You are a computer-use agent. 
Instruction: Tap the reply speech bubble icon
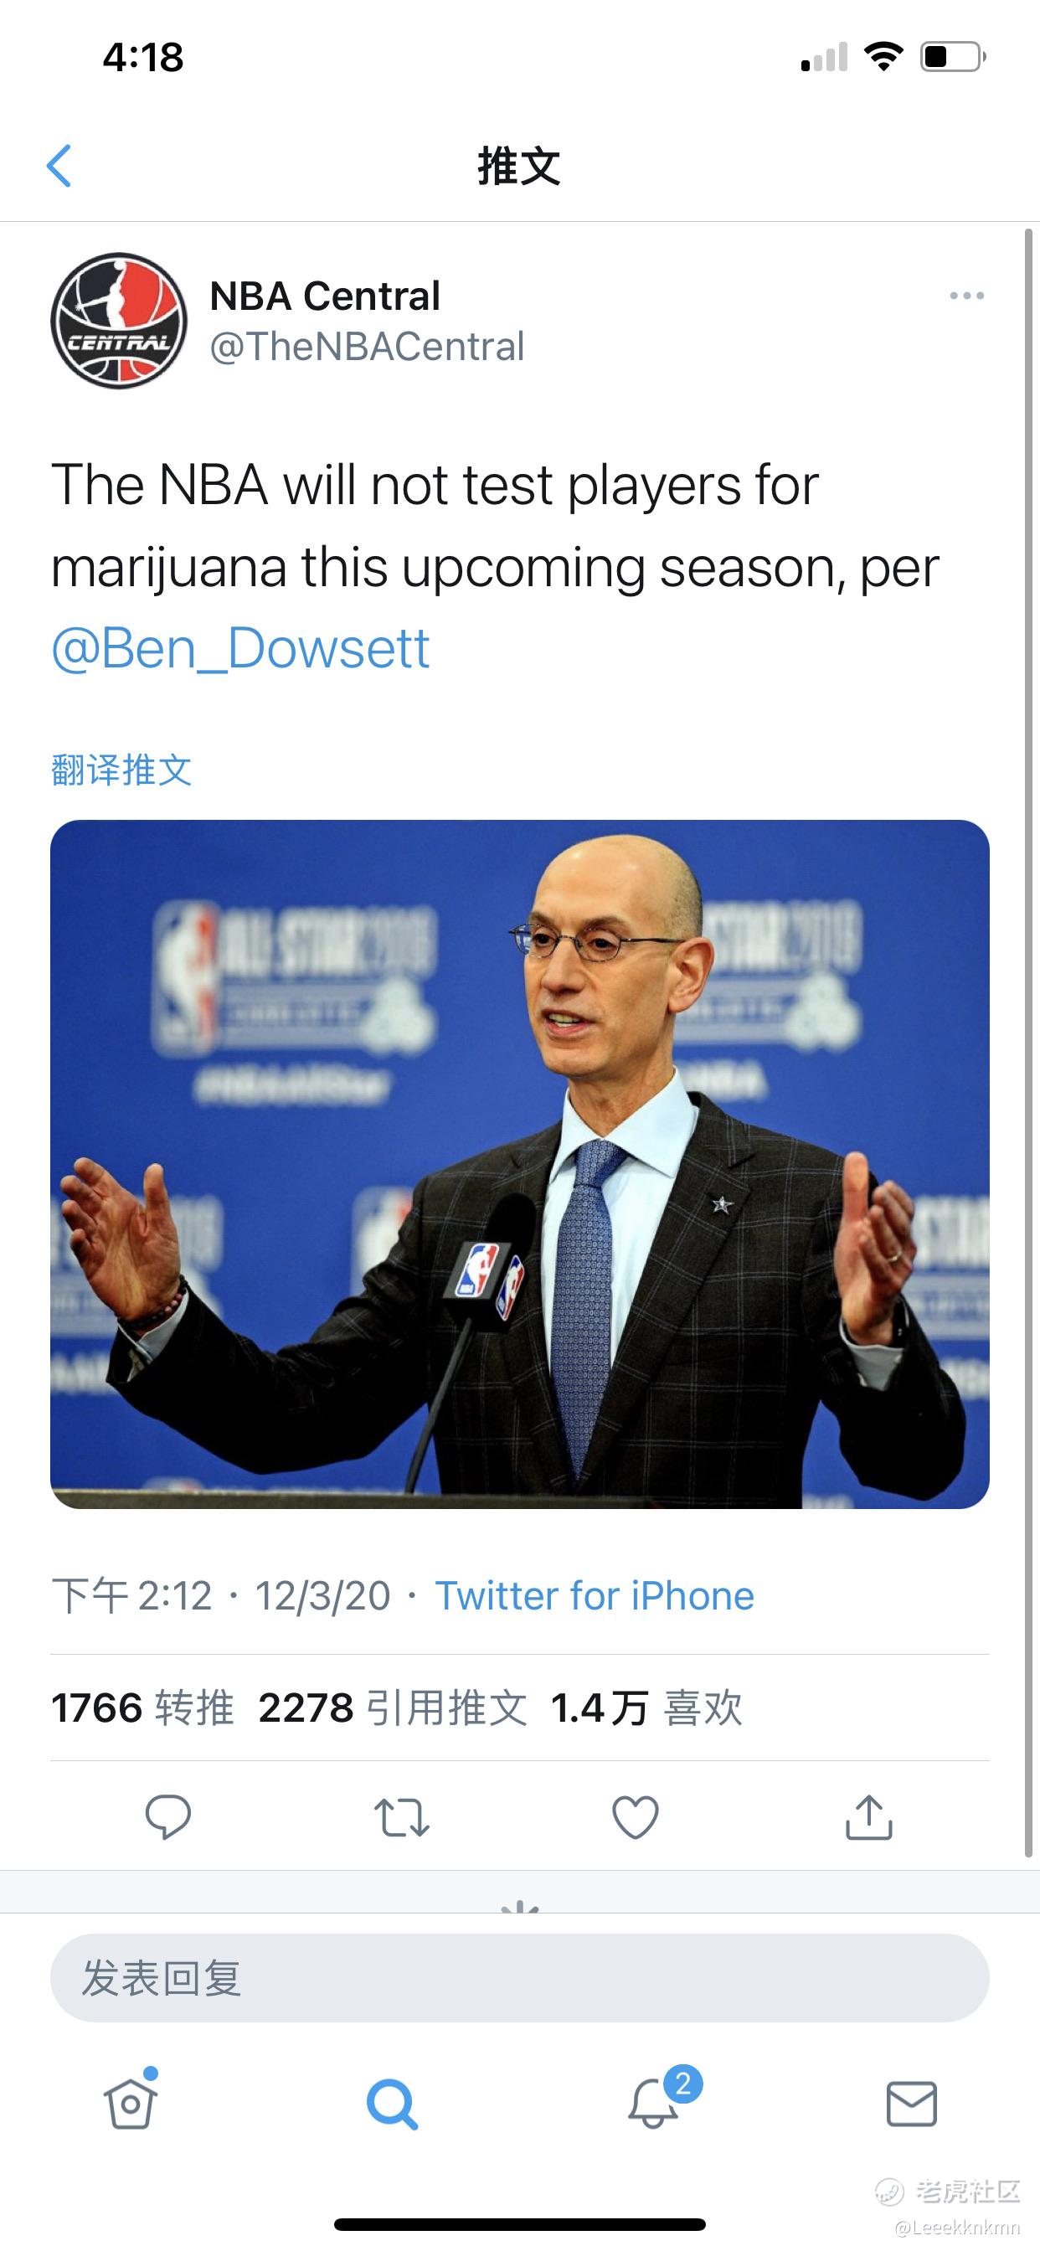[167, 1817]
